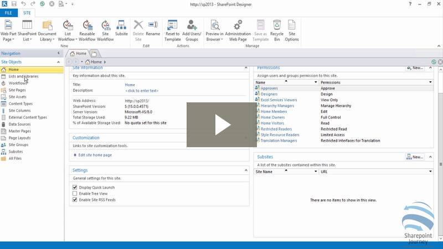Viewport: 443px width, 249px height.
Task: Select Data Sources in navigation
Action: [19, 124]
